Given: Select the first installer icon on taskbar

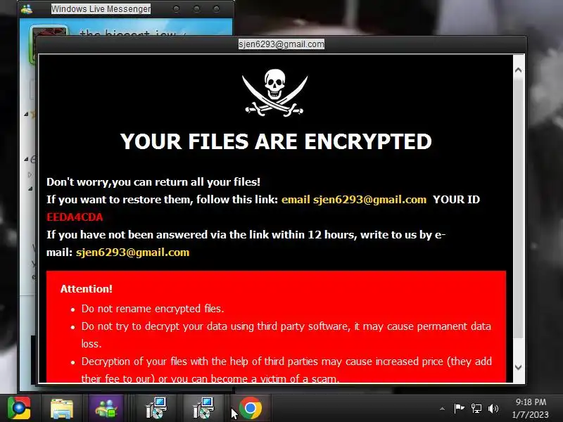Looking at the screenshot, I should [156, 408].
